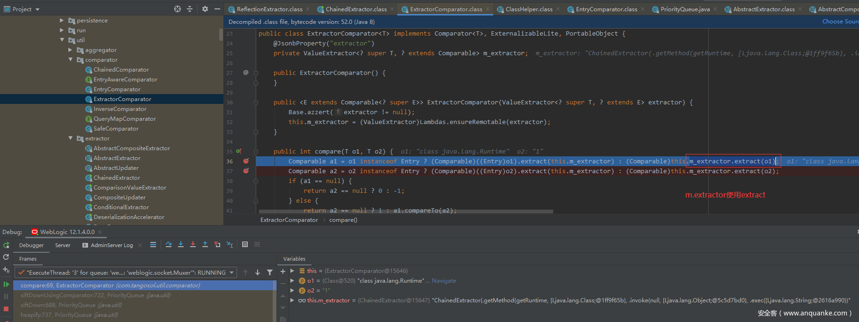Click the Step Into icon

(x=181, y=244)
